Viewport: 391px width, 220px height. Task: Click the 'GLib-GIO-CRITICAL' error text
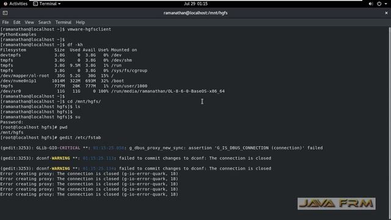pyautogui.click(x=59, y=148)
